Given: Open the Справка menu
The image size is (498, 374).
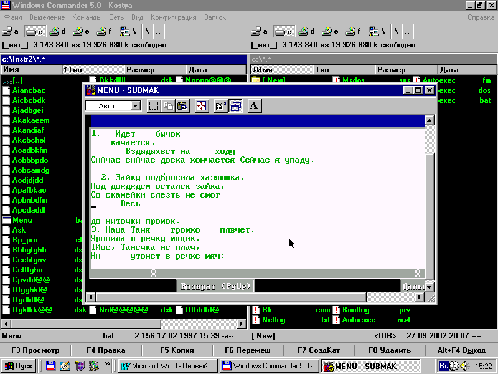Looking at the screenshot, I should (x=481, y=17).
